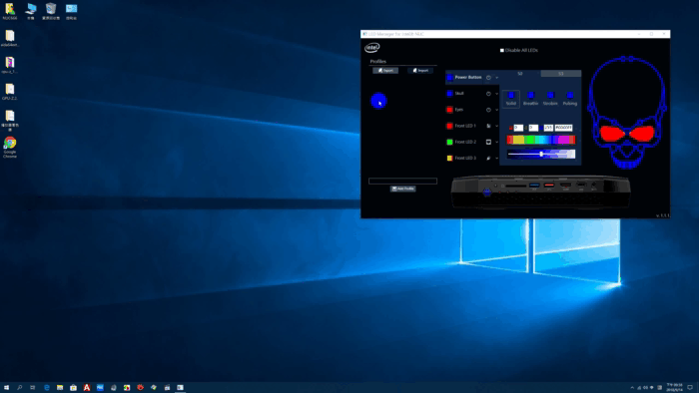Image resolution: width=699 pixels, height=393 pixels.
Task: Select the Front LED 1 label
Action: tap(465, 126)
